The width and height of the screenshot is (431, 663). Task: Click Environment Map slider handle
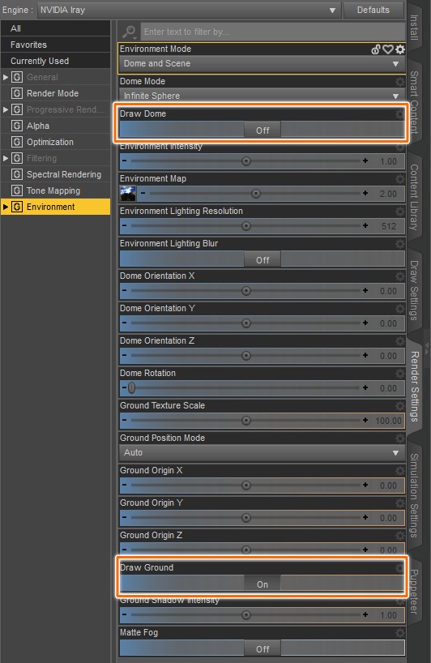(256, 194)
